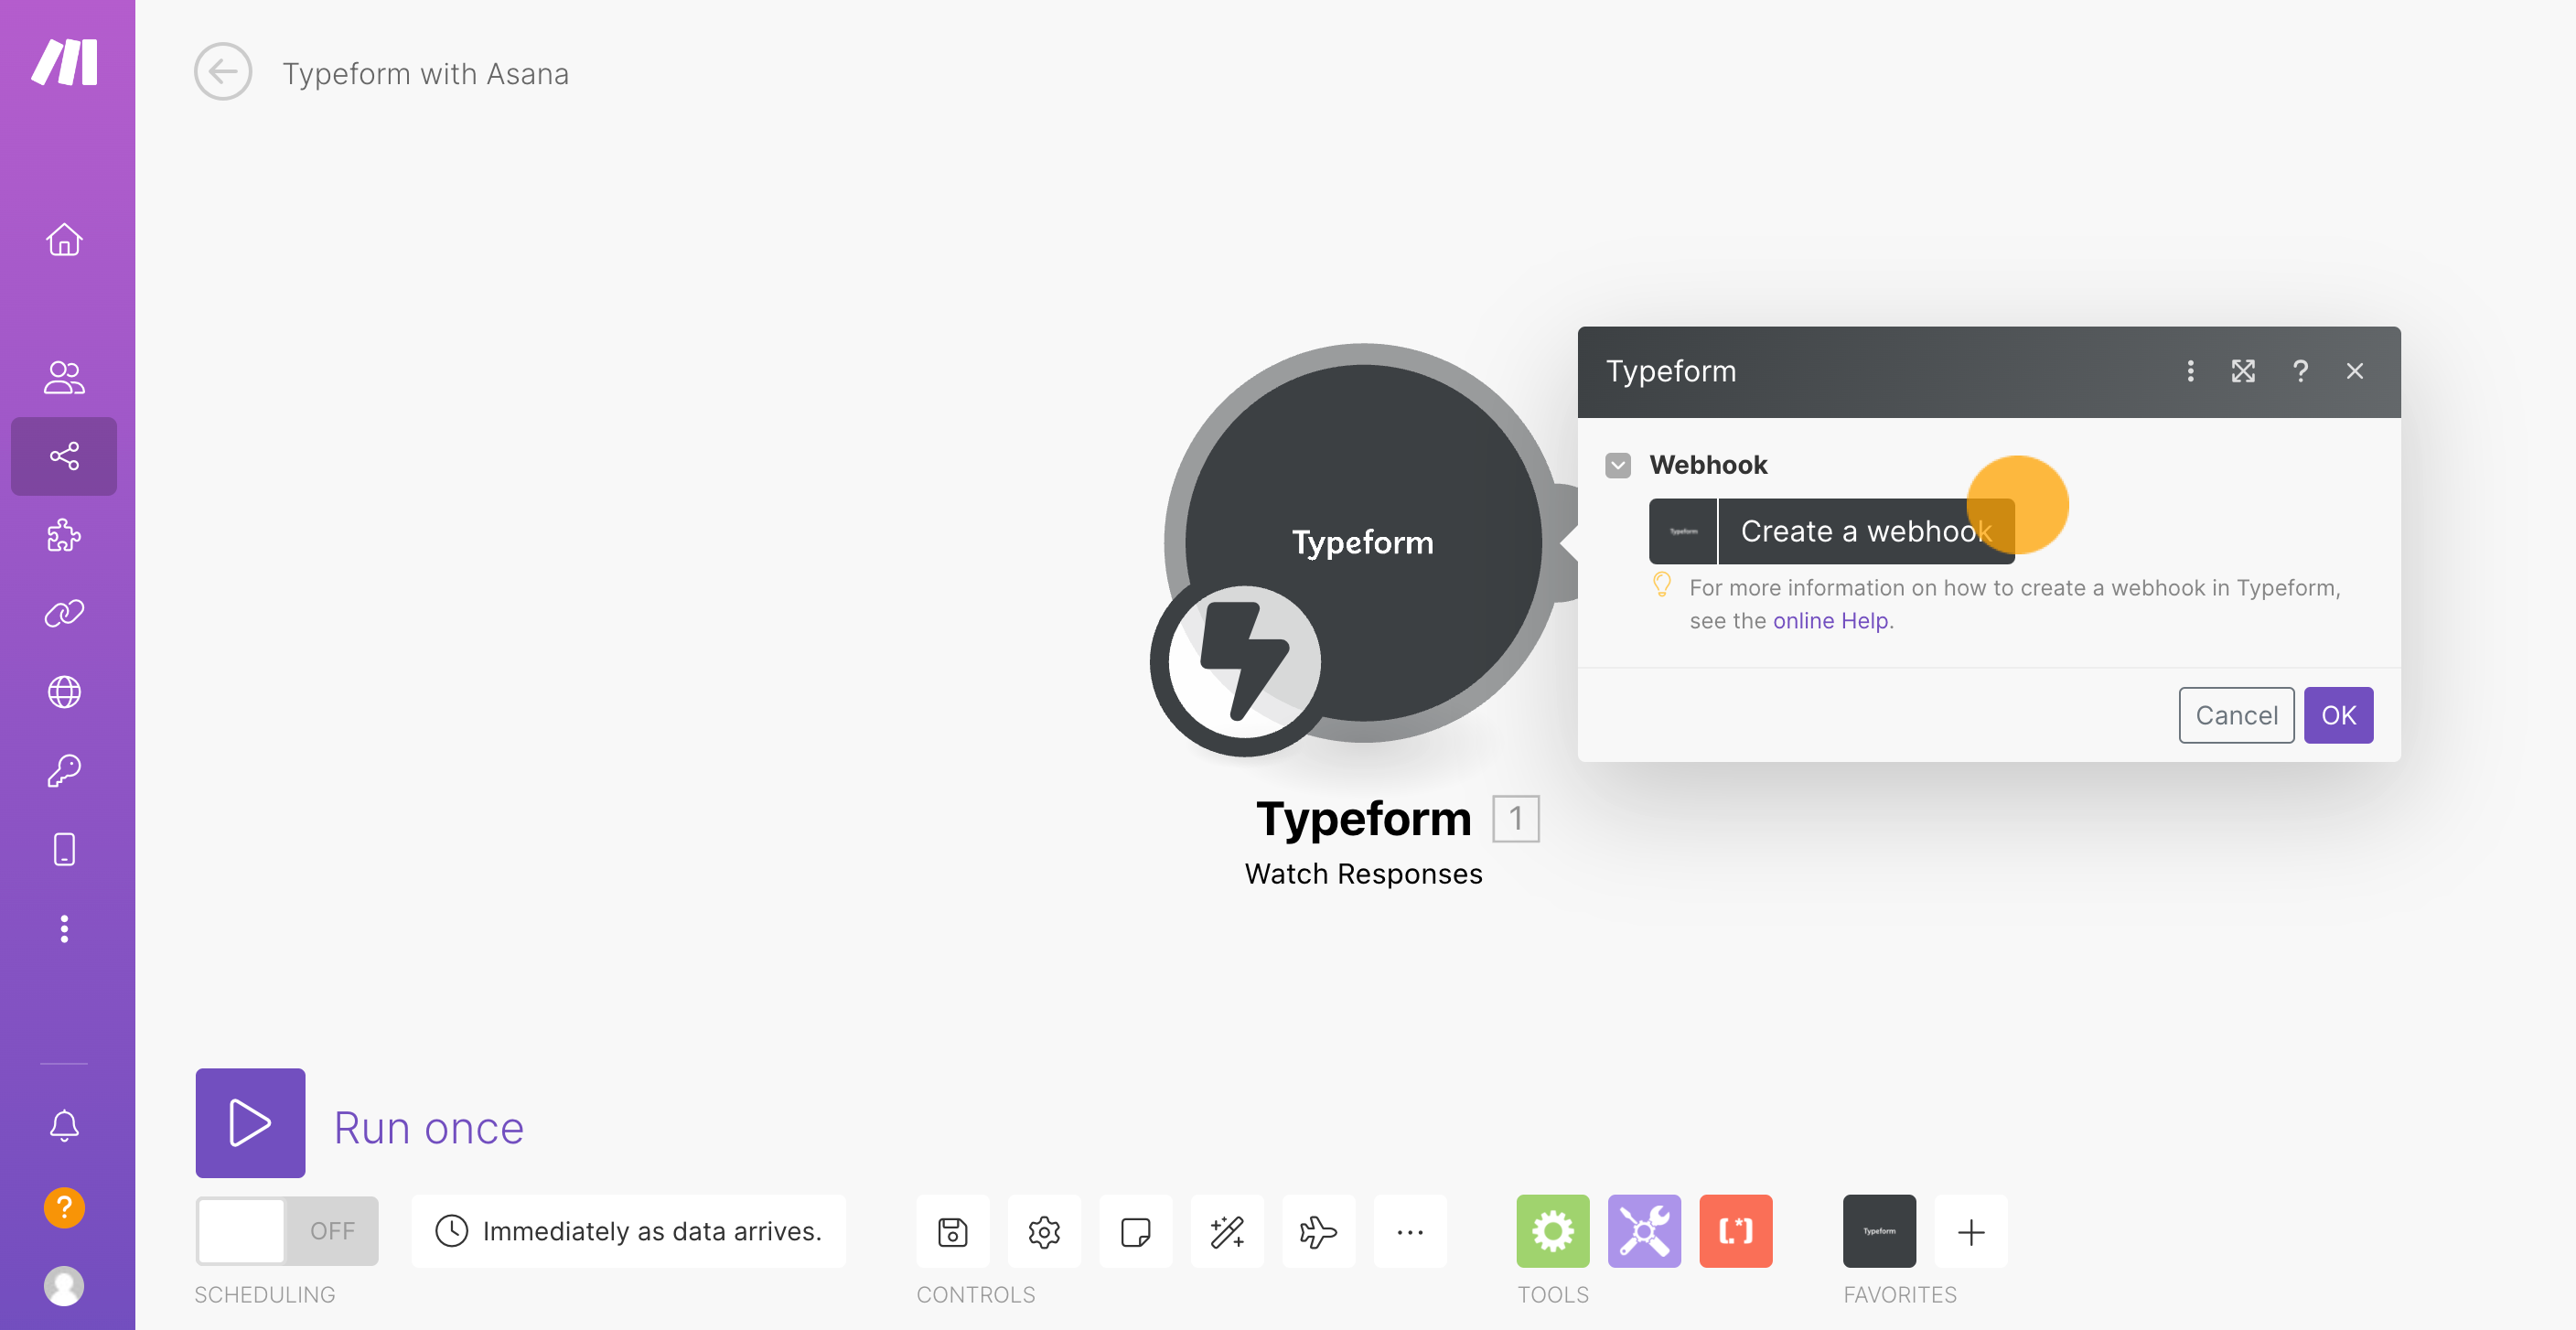Image resolution: width=2576 pixels, height=1330 pixels.
Task: Click Create a webhook button
Action: click(x=1832, y=531)
